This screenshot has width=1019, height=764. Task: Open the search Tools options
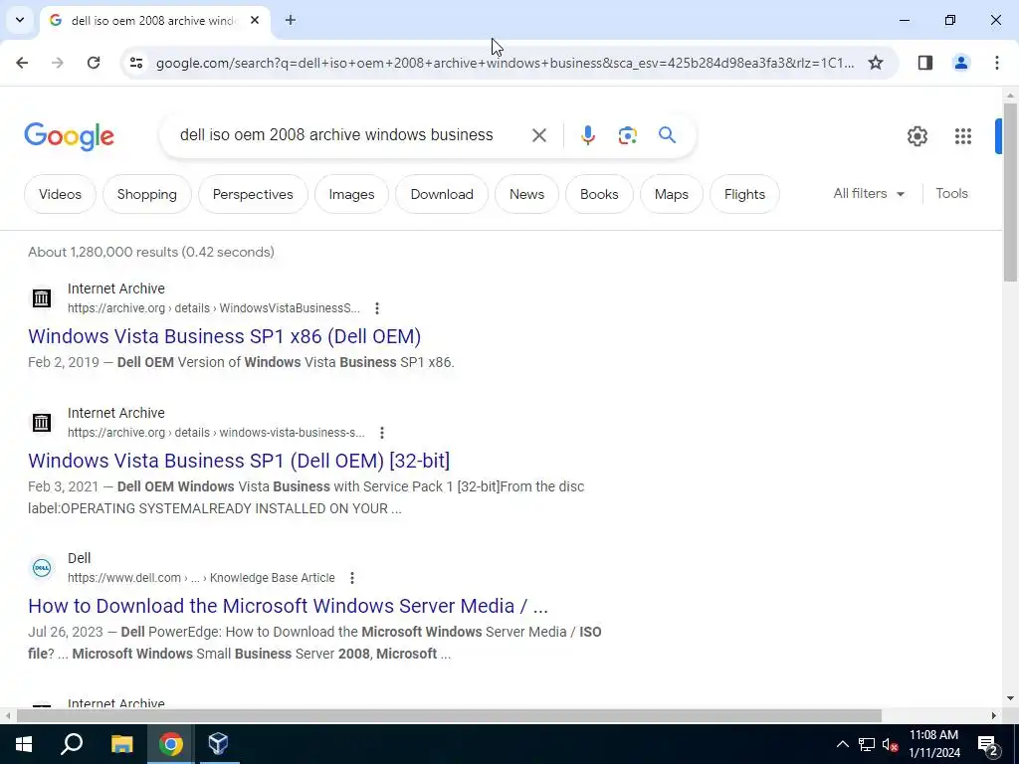coord(951,194)
